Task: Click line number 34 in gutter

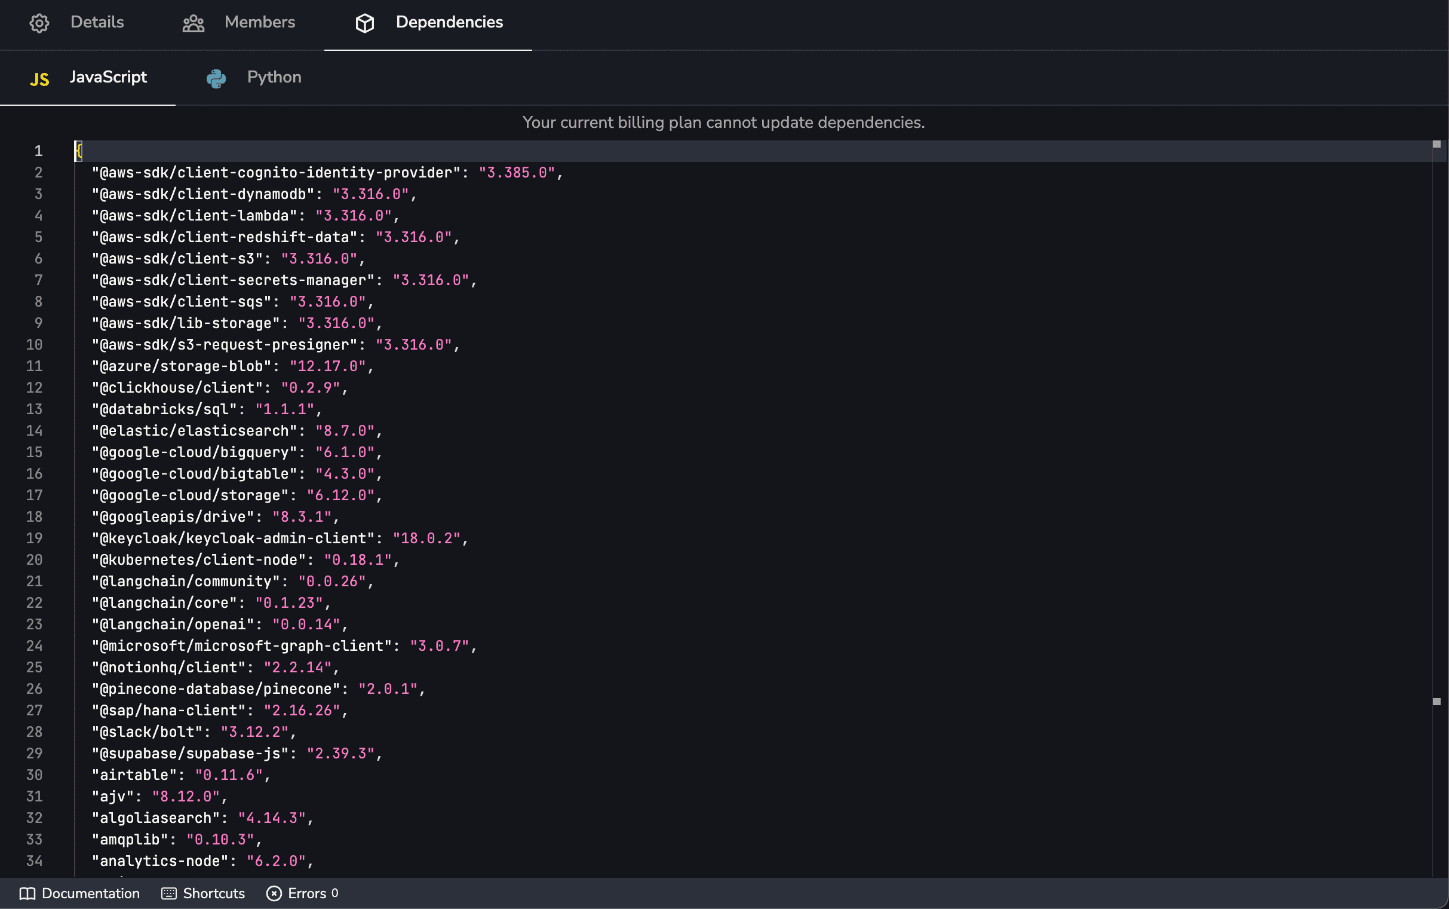Action: pos(34,862)
